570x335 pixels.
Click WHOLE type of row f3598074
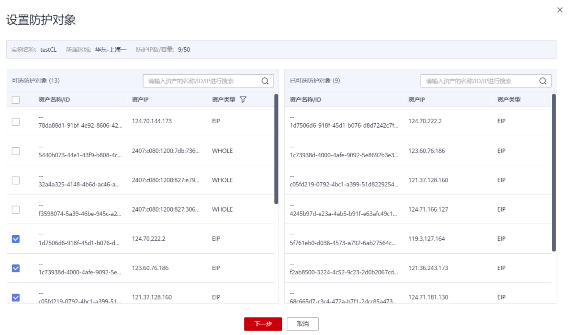click(x=222, y=209)
